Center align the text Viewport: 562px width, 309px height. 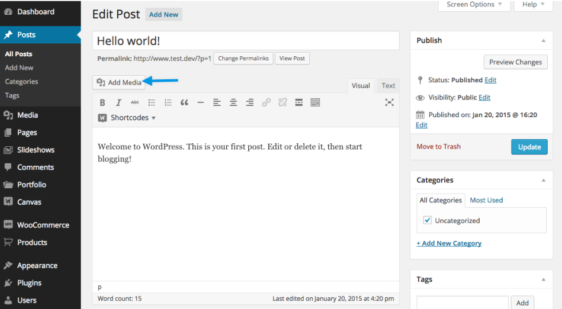coord(233,102)
